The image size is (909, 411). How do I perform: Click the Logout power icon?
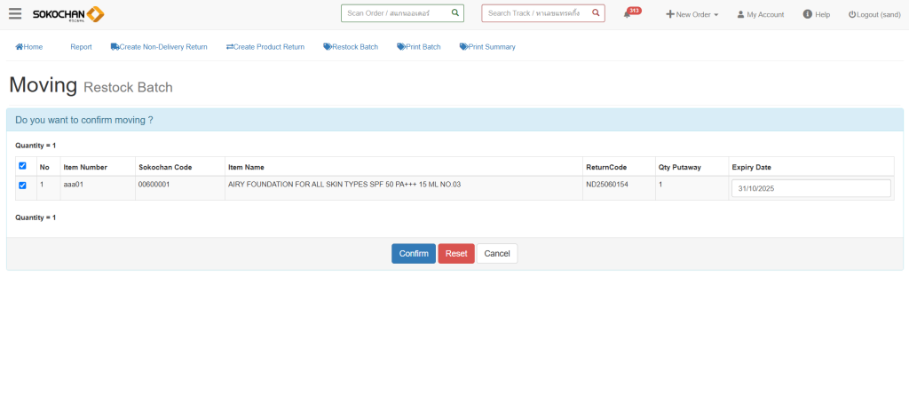tap(852, 15)
